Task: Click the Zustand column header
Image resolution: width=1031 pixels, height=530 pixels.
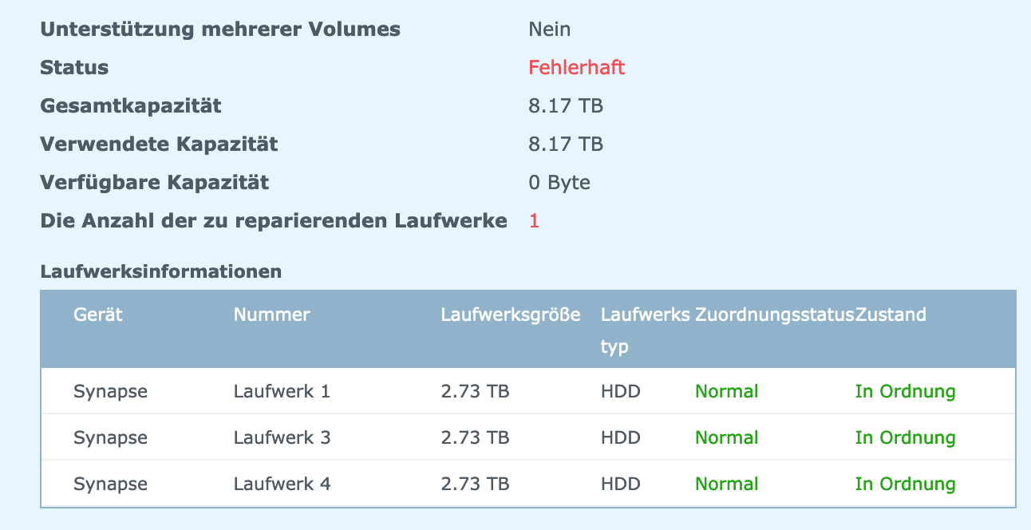Action: [891, 314]
